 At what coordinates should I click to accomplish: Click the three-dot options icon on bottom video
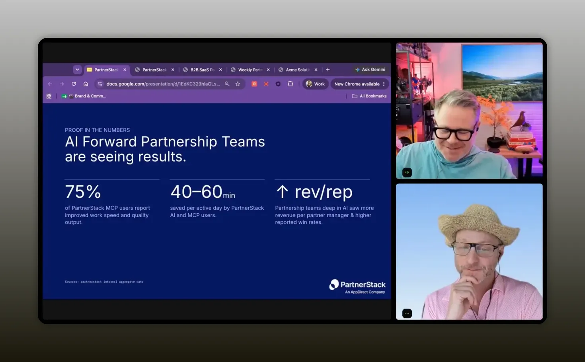407,313
